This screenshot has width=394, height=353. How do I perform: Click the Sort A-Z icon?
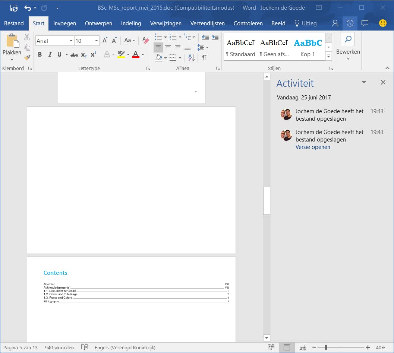coord(191,57)
